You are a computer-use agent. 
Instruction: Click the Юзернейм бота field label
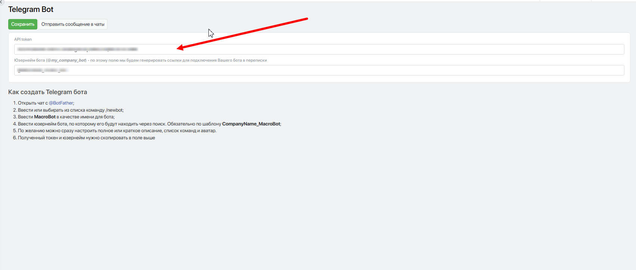click(30, 60)
